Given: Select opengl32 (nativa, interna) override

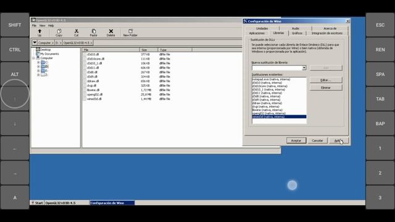Looking at the screenshot, I should coord(279,113).
